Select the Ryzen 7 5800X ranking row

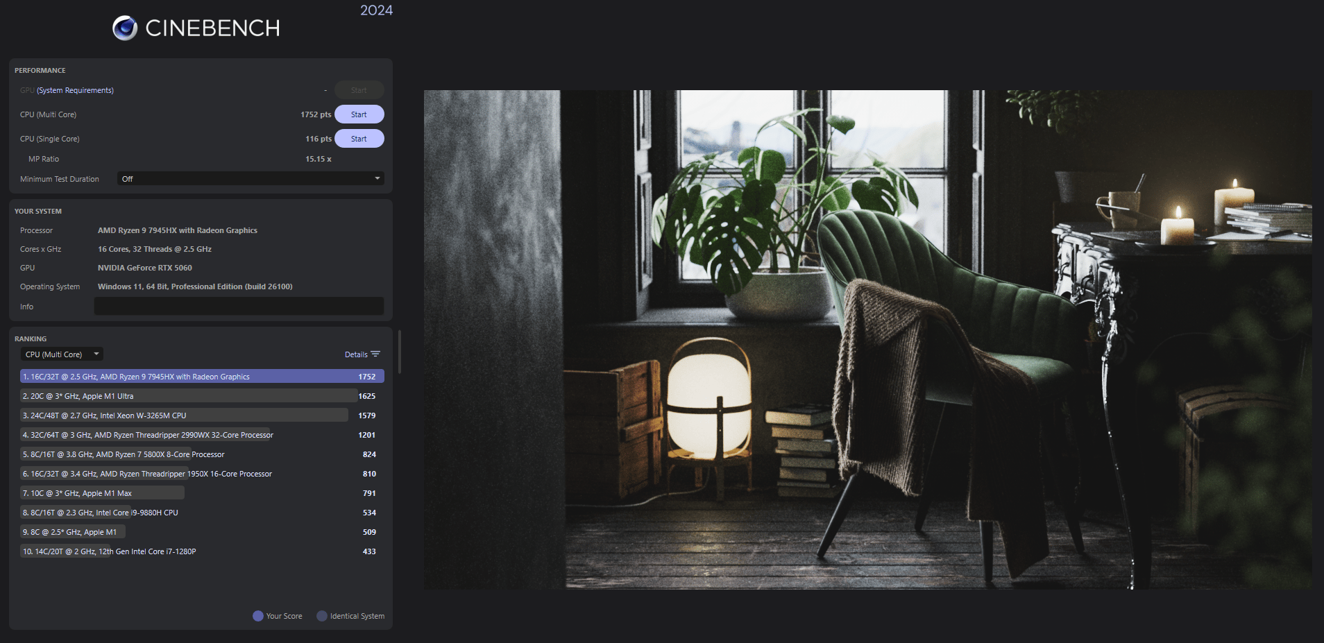coord(202,454)
